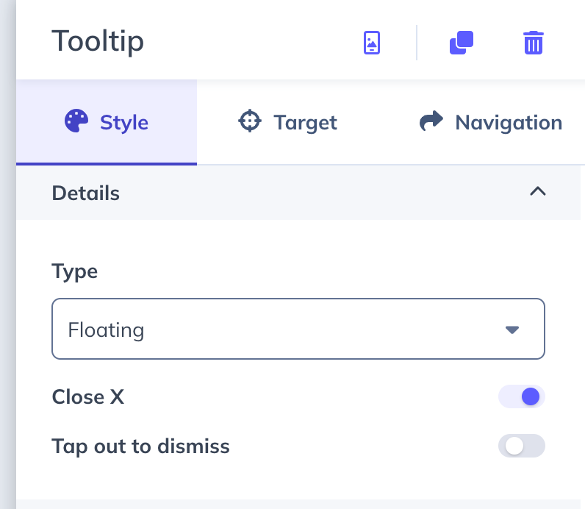Duplicate the tooltip using the copy icon
Viewport: 585px width, 509px height.
pyautogui.click(x=461, y=43)
